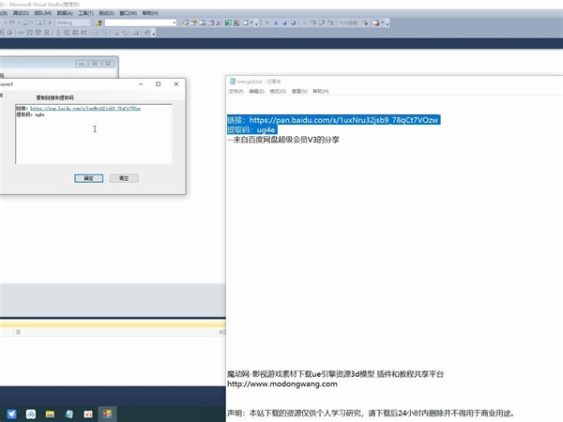The width and height of the screenshot is (563, 422).
Task: Open the 窗口(W) menu
Action: tap(129, 13)
